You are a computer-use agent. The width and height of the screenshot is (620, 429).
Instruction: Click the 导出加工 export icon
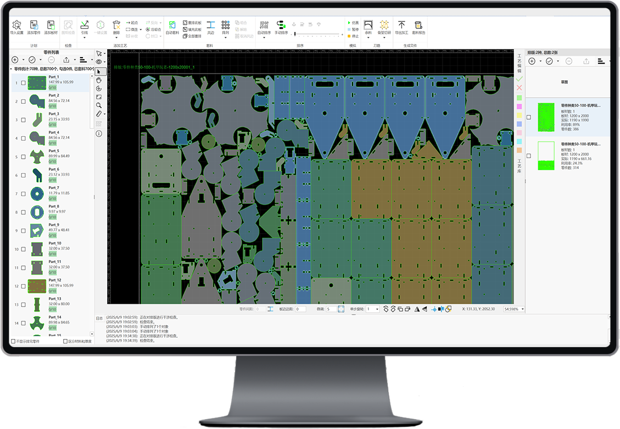401,27
